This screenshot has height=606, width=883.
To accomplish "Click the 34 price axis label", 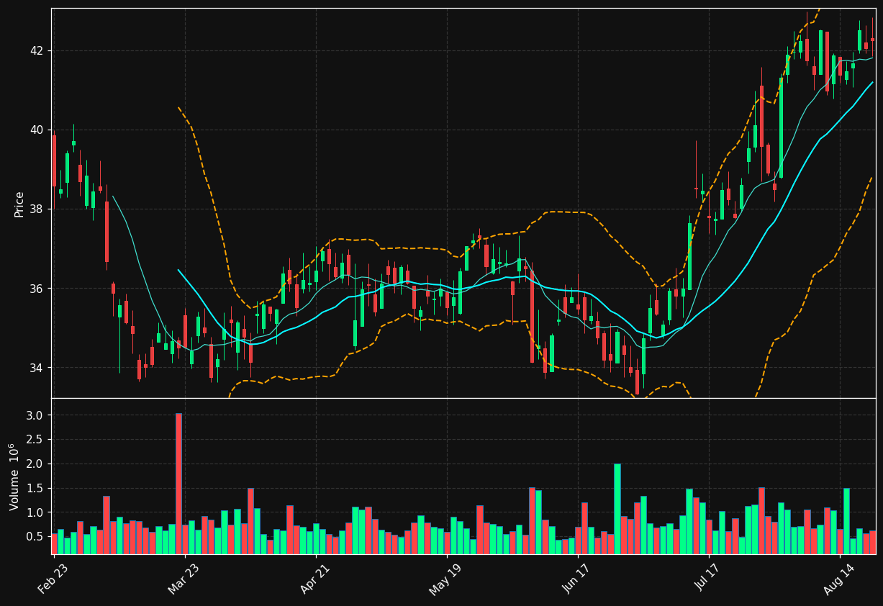I will point(37,368).
